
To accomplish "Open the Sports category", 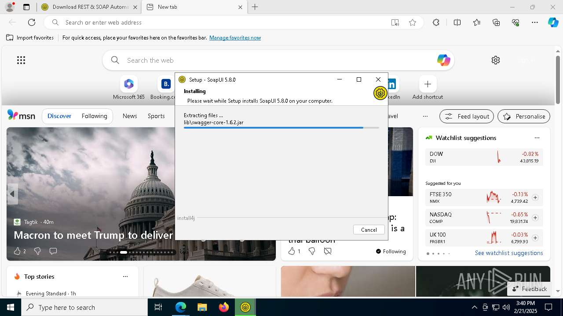I will (x=156, y=116).
